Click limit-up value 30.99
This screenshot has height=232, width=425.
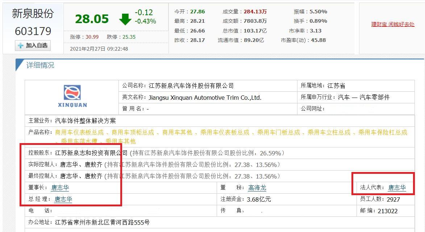tap(92, 37)
